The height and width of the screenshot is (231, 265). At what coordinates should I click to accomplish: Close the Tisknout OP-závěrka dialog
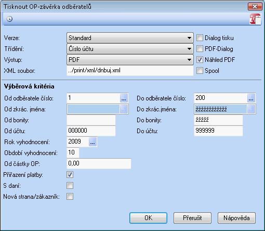tap(255, 7)
